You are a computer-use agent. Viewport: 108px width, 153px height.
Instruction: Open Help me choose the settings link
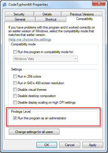coord(30,39)
